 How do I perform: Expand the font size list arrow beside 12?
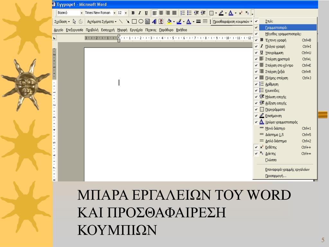click(x=126, y=13)
